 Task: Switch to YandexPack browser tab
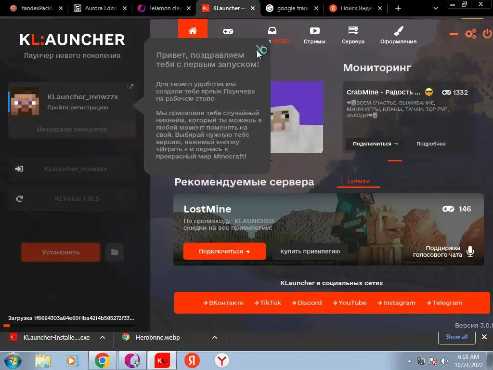36,8
